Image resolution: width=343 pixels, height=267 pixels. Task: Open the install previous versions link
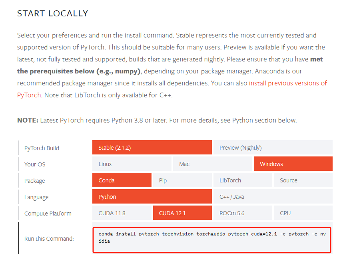(288, 83)
